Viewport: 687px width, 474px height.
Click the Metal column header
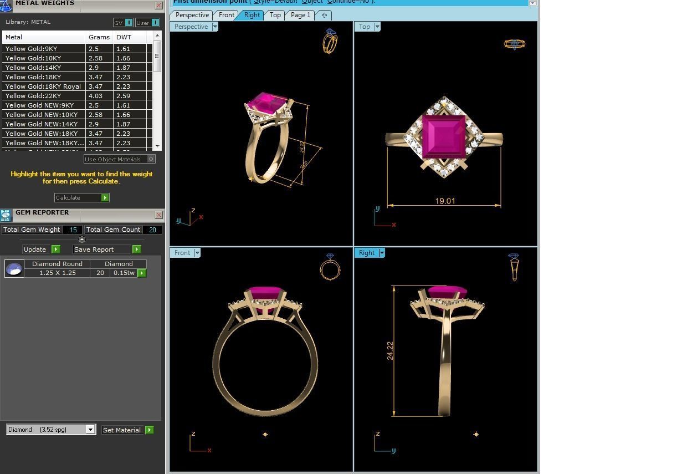coord(44,37)
